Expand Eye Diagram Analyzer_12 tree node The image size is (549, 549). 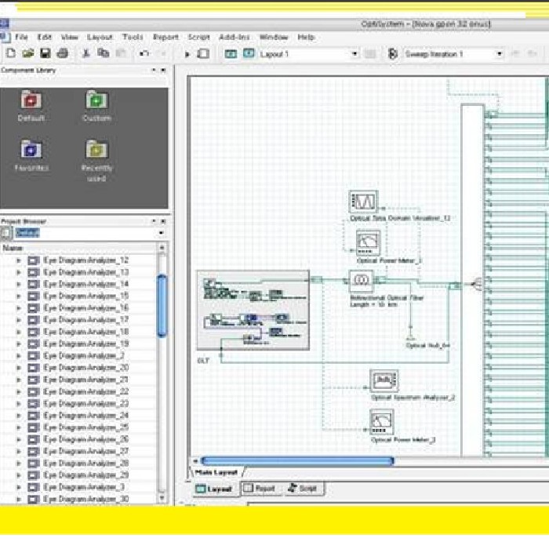(20, 260)
